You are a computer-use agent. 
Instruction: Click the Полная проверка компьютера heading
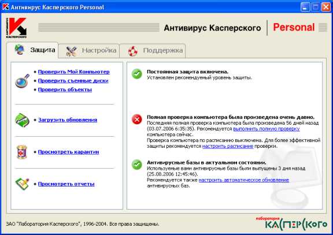tap(231, 117)
